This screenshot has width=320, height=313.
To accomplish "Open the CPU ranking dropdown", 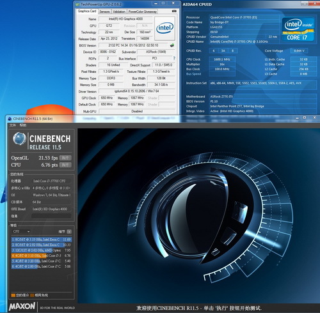I will pyautogui.click(x=21, y=231).
